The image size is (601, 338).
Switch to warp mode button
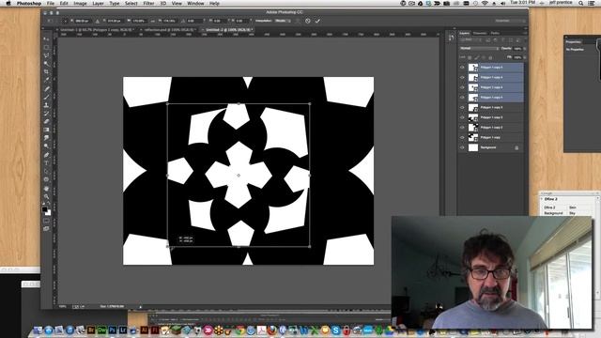pyautogui.click(x=298, y=21)
